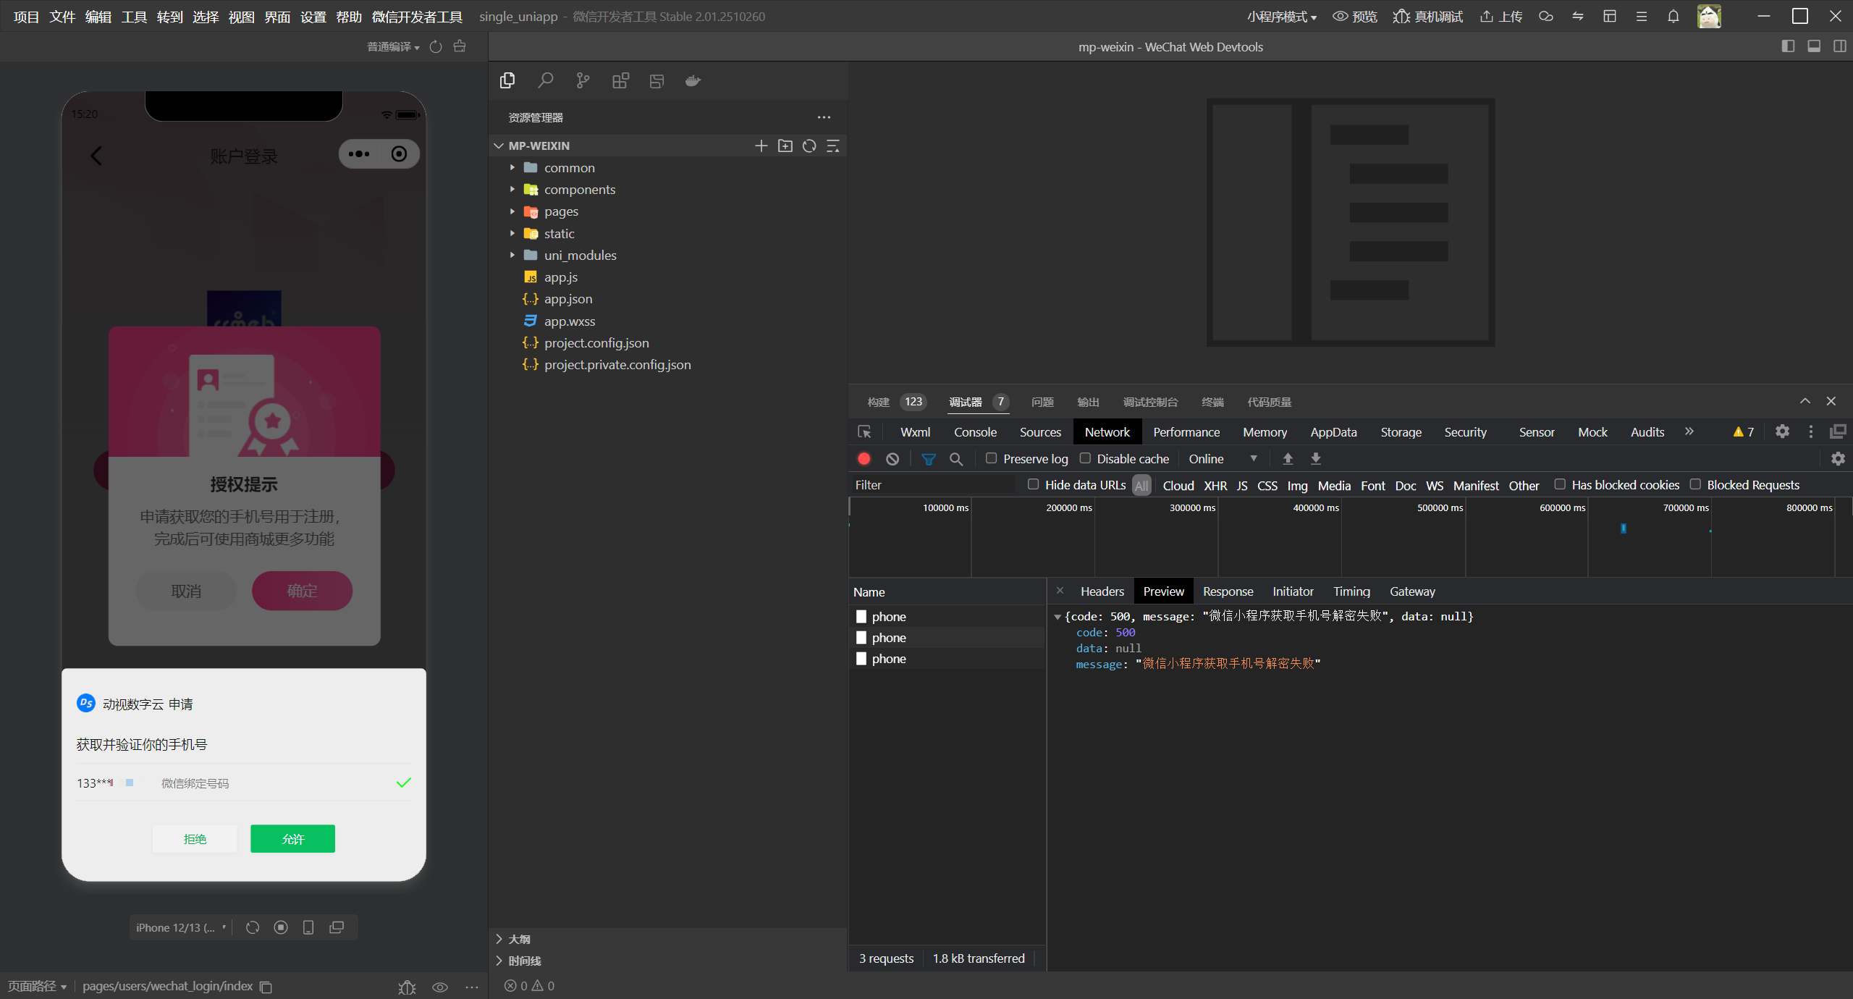Select the element inspector pointer icon
1853x999 pixels.
click(864, 432)
